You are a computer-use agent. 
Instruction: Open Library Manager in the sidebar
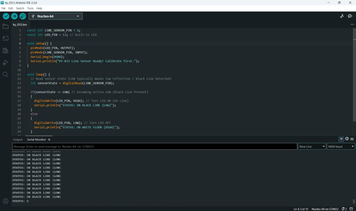coord(6,50)
